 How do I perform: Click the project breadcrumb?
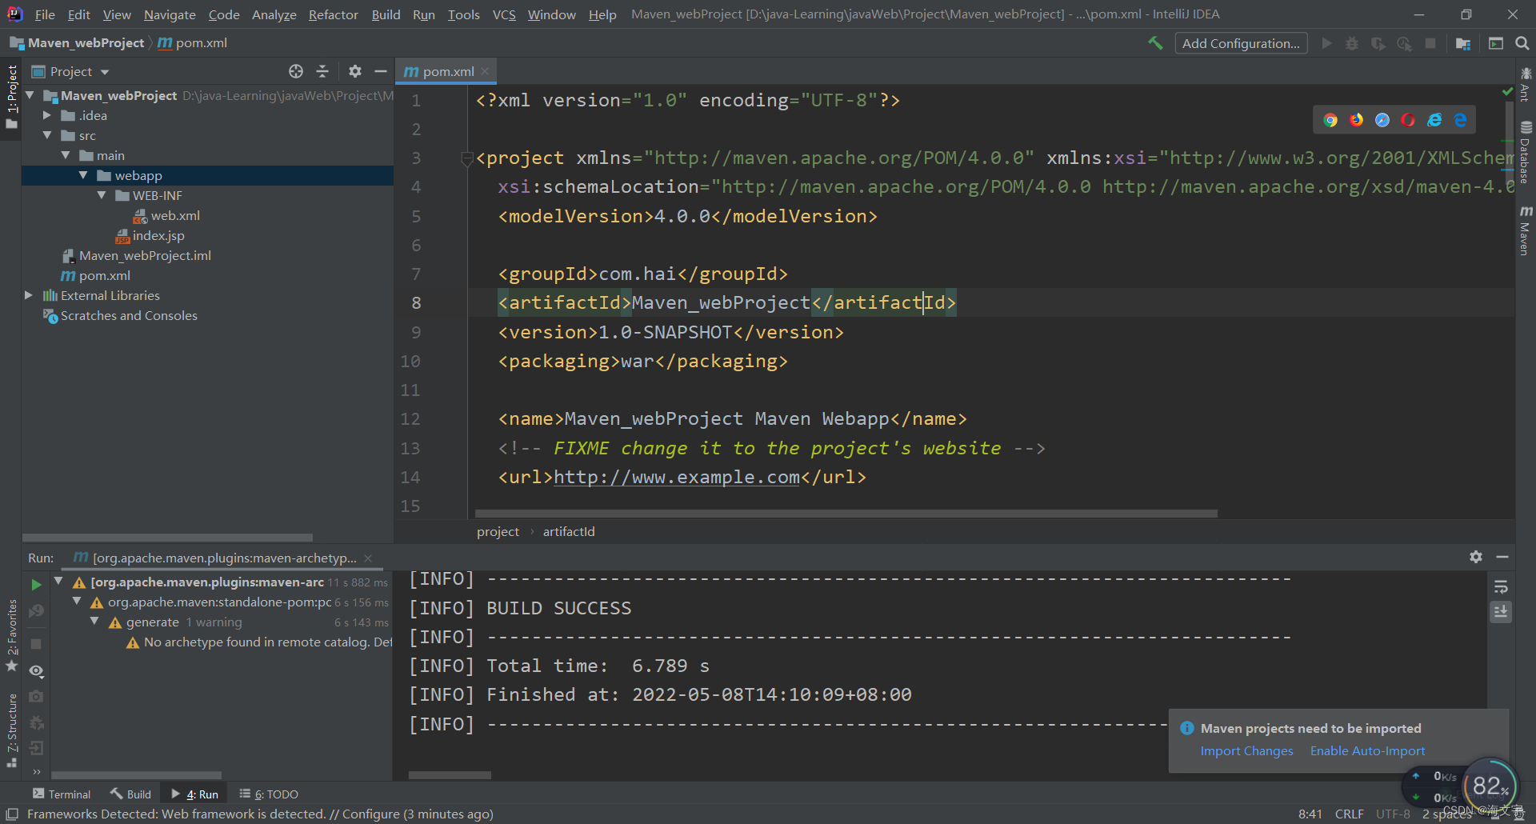click(498, 531)
